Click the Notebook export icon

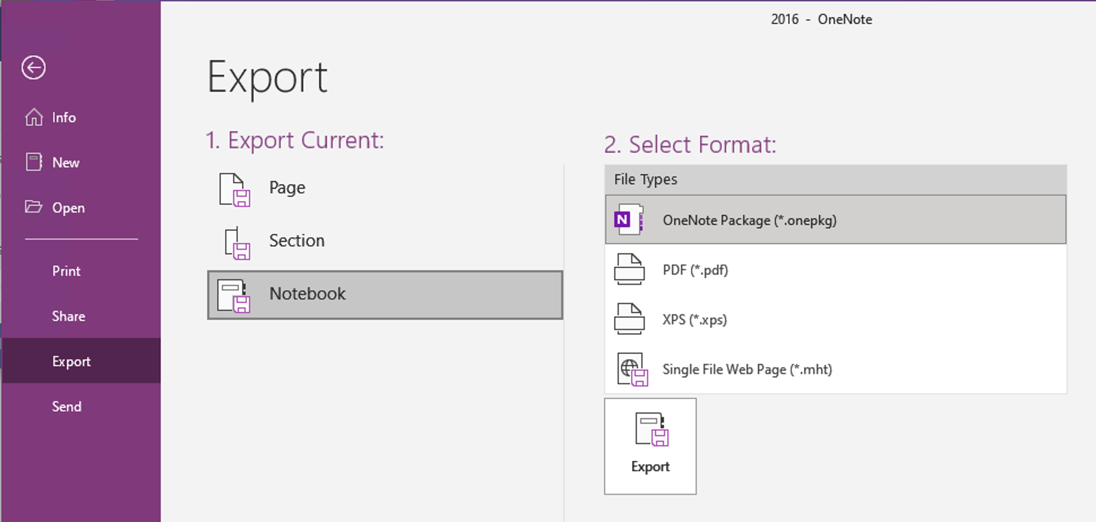coord(234,296)
